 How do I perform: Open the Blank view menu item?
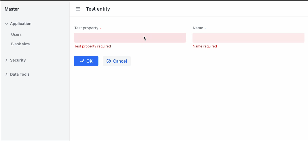point(21,44)
